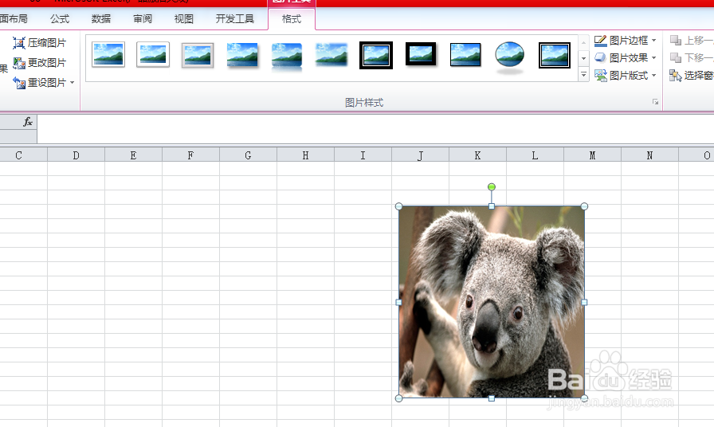Select column C header
The height and width of the screenshot is (427, 714).
point(18,155)
